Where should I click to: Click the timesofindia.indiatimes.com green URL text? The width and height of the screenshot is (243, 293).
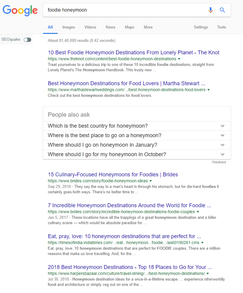(124, 243)
